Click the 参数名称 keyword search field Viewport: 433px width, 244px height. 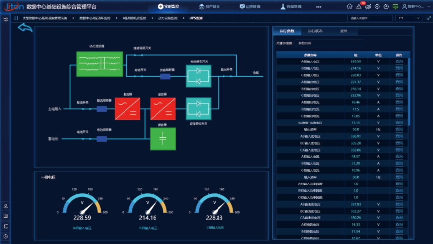(x=328, y=43)
